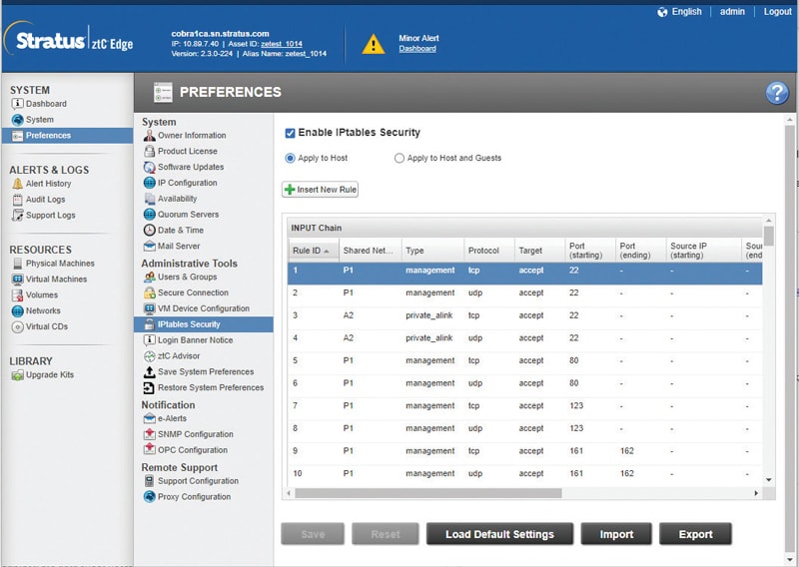
Task: Sort by Rule ID column header
Action: [313, 251]
